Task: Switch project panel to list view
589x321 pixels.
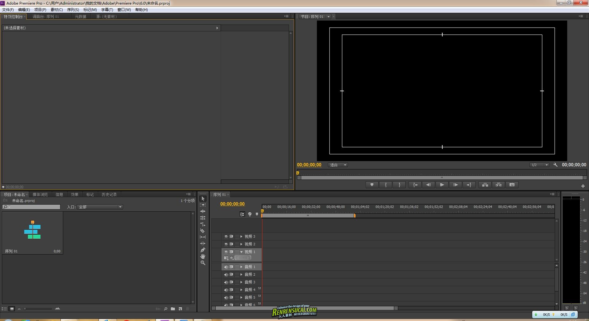Action: point(4,309)
